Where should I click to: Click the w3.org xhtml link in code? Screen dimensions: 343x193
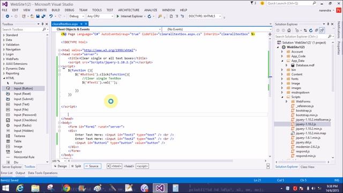pyautogui.click(x=109, y=50)
